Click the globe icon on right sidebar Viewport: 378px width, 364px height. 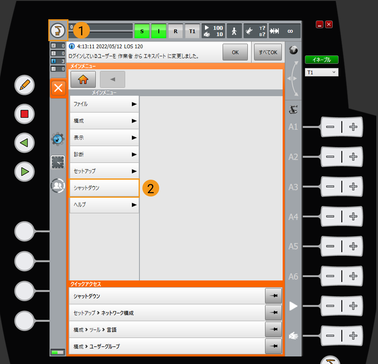point(294,50)
